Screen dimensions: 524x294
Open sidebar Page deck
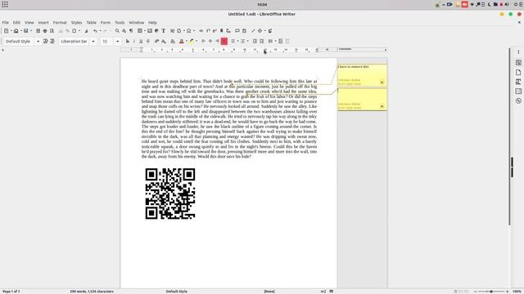[x=518, y=72]
